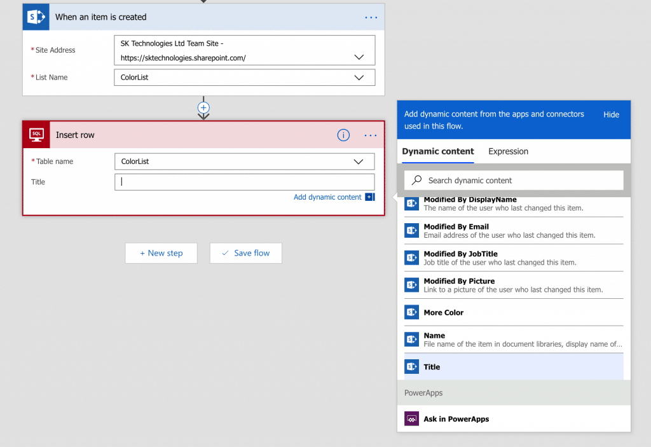Image resolution: width=651 pixels, height=447 pixels.
Task: Select Modified By JobTitle content
Action: (x=514, y=258)
